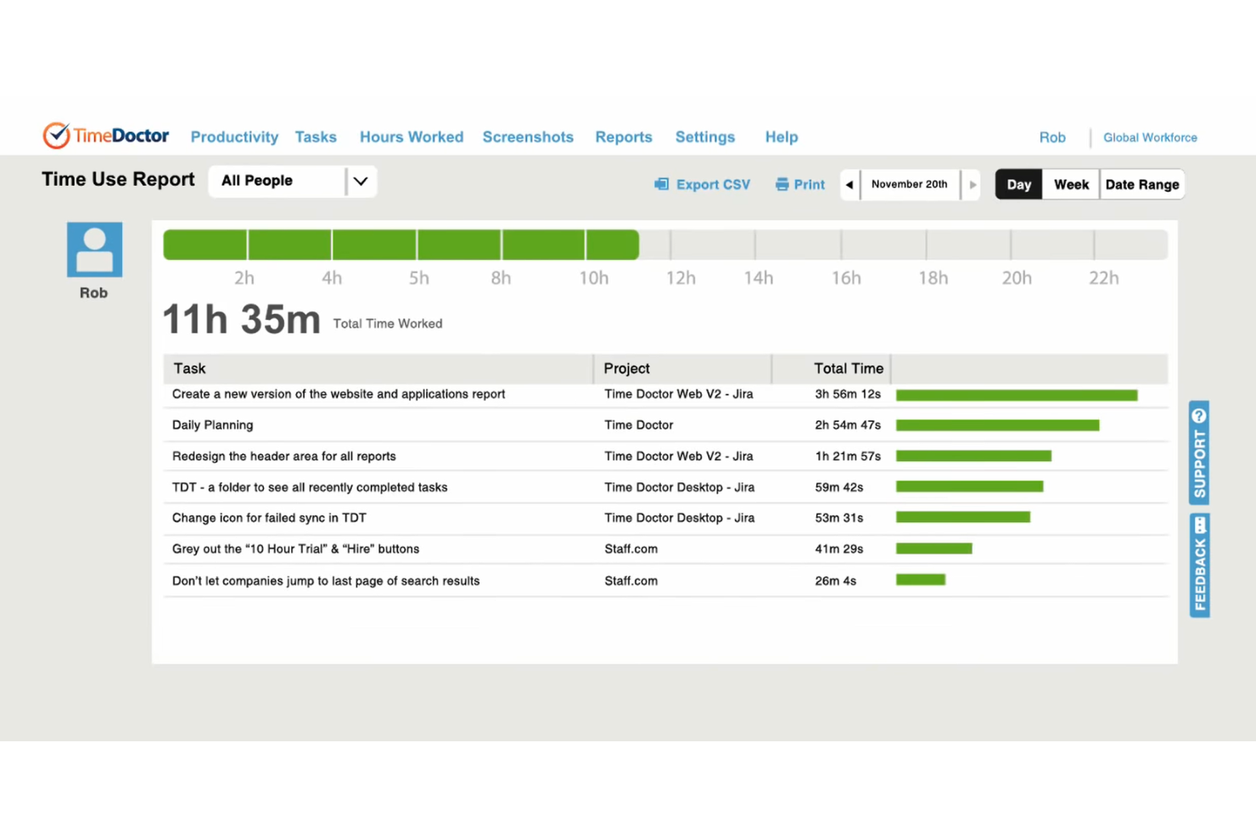Image resolution: width=1256 pixels, height=838 pixels.
Task: Click the 41m 29s time value
Action: 839,549
